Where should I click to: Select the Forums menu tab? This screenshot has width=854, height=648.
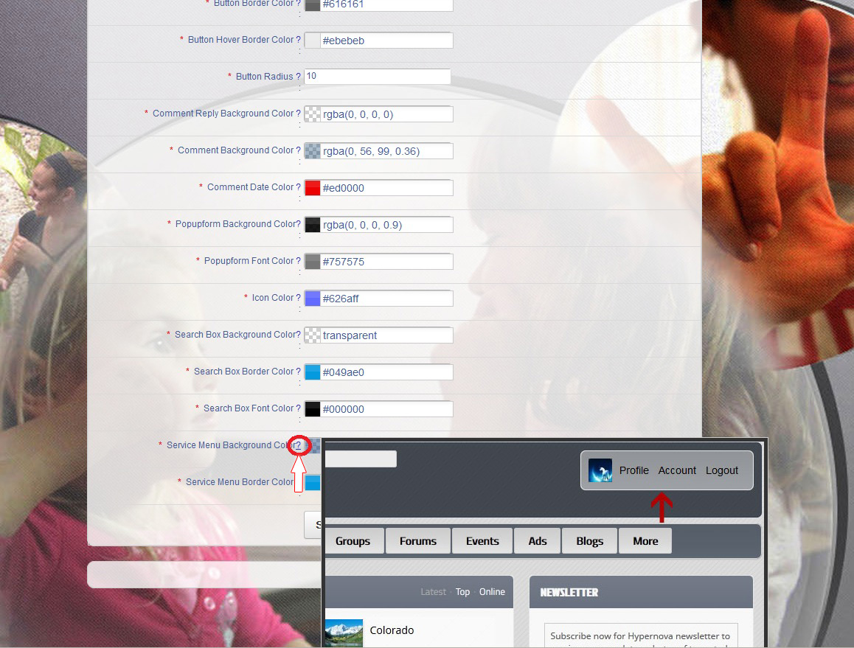[x=418, y=541]
